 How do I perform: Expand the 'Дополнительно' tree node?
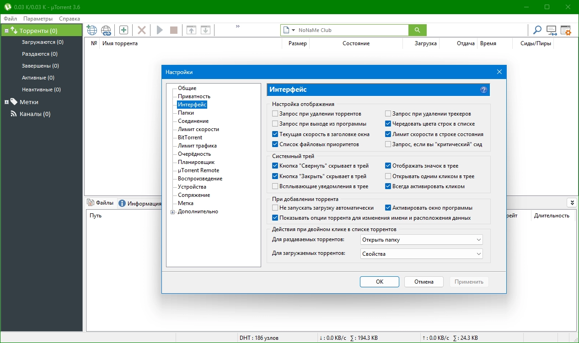(173, 212)
